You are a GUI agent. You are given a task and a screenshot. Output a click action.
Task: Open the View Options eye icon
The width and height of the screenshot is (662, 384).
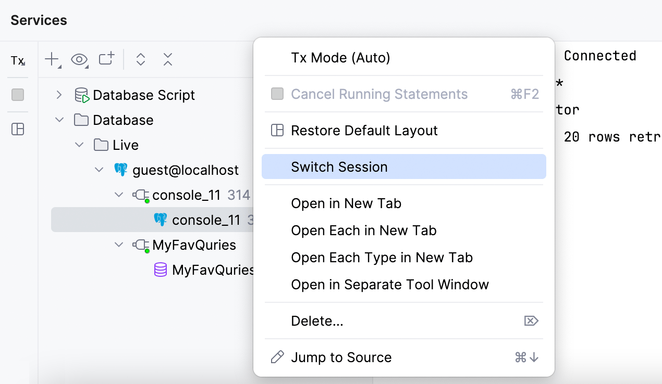[79, 59]
